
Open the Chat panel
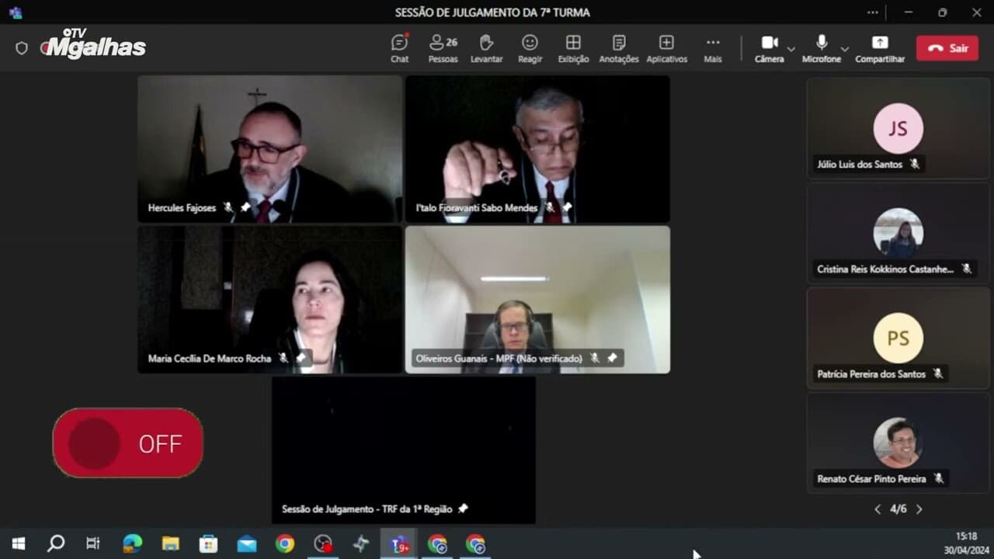(x=399, y=48)
